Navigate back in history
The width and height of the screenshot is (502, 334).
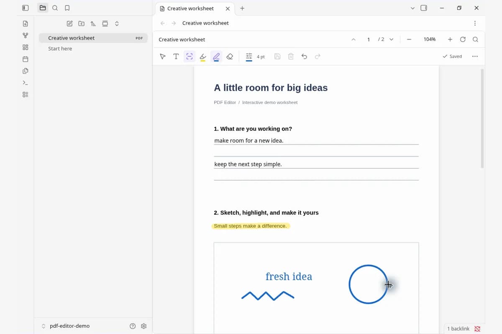[x=163, y=23]
